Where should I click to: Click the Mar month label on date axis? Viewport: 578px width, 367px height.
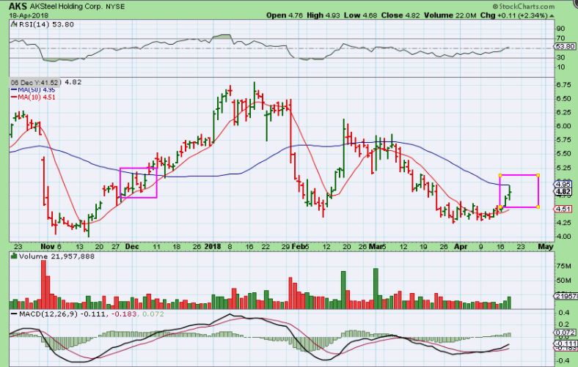tap(375, 247)
